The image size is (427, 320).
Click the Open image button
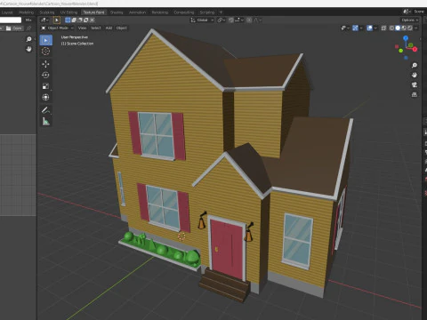[x=14, y=28]
